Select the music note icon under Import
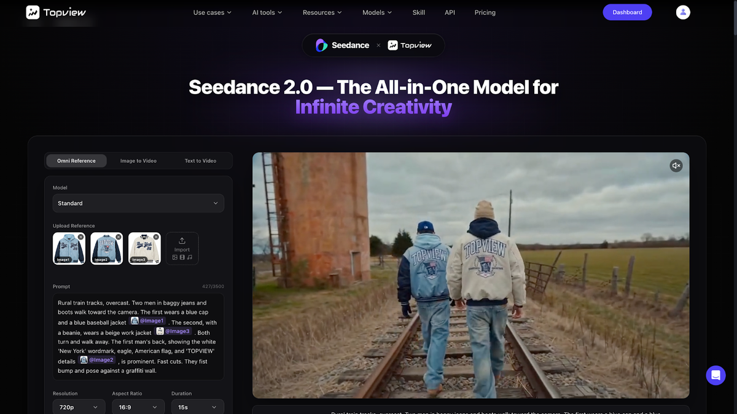The width and height of the screenshot is (737, 414). coord(190,257)
